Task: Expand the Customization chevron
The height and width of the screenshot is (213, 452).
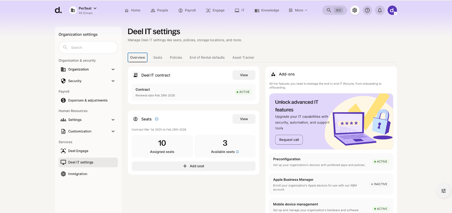Action: [113, 131]
